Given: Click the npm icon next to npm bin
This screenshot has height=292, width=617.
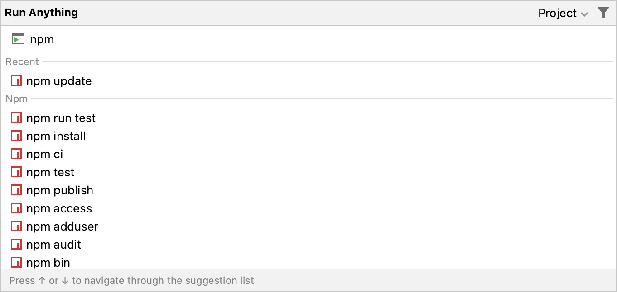Looking at the screenshot, I should pos(16,262).
